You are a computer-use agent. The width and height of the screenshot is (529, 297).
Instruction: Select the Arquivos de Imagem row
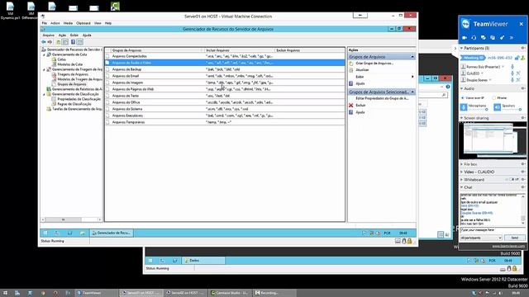225,82
